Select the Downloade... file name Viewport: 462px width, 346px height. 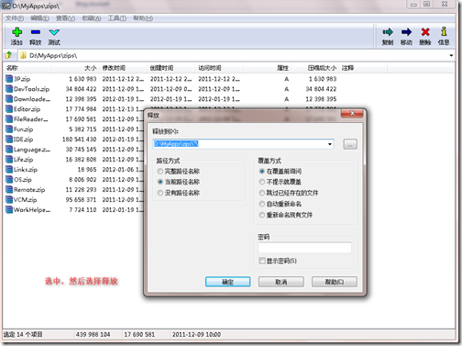tap(32, 99)
